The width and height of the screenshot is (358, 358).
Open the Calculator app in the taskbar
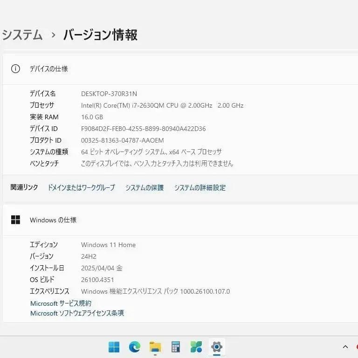point(176,347)
